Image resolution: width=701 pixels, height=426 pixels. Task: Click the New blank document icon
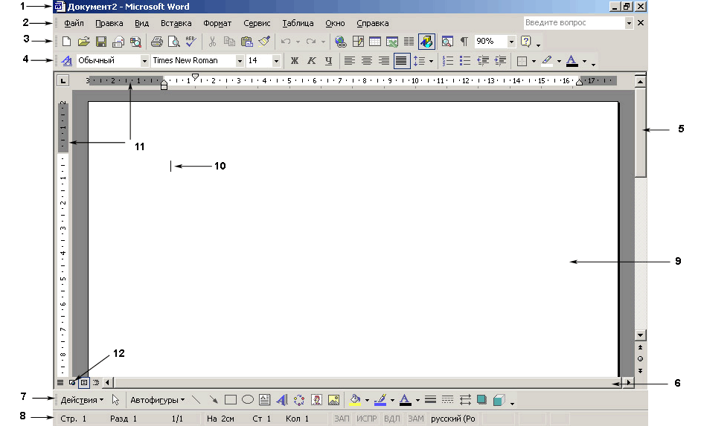point(67,42)
